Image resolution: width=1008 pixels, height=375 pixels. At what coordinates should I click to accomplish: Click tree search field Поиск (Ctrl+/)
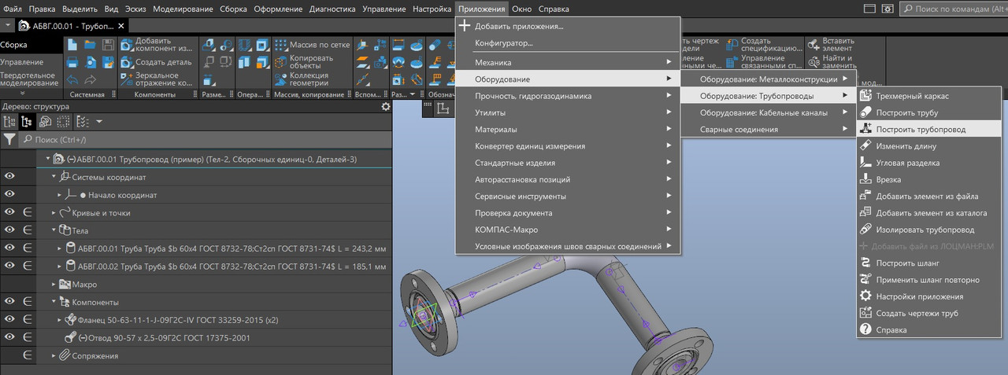tap(205, 139)
